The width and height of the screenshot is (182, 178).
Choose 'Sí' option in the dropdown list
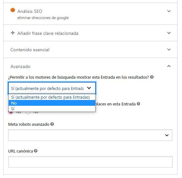52,109
